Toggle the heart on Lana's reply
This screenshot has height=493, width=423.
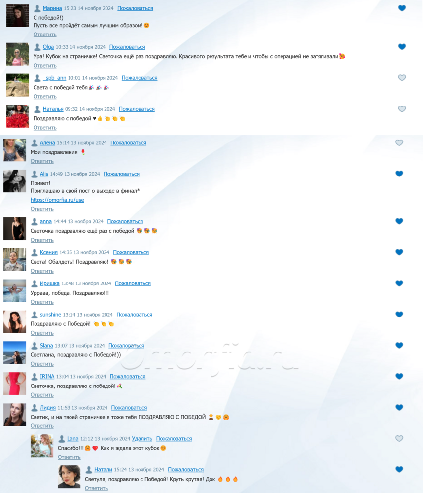click(399, 438)
